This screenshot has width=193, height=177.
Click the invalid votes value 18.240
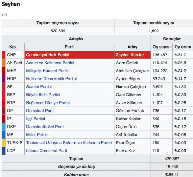[x=172, y=167]
